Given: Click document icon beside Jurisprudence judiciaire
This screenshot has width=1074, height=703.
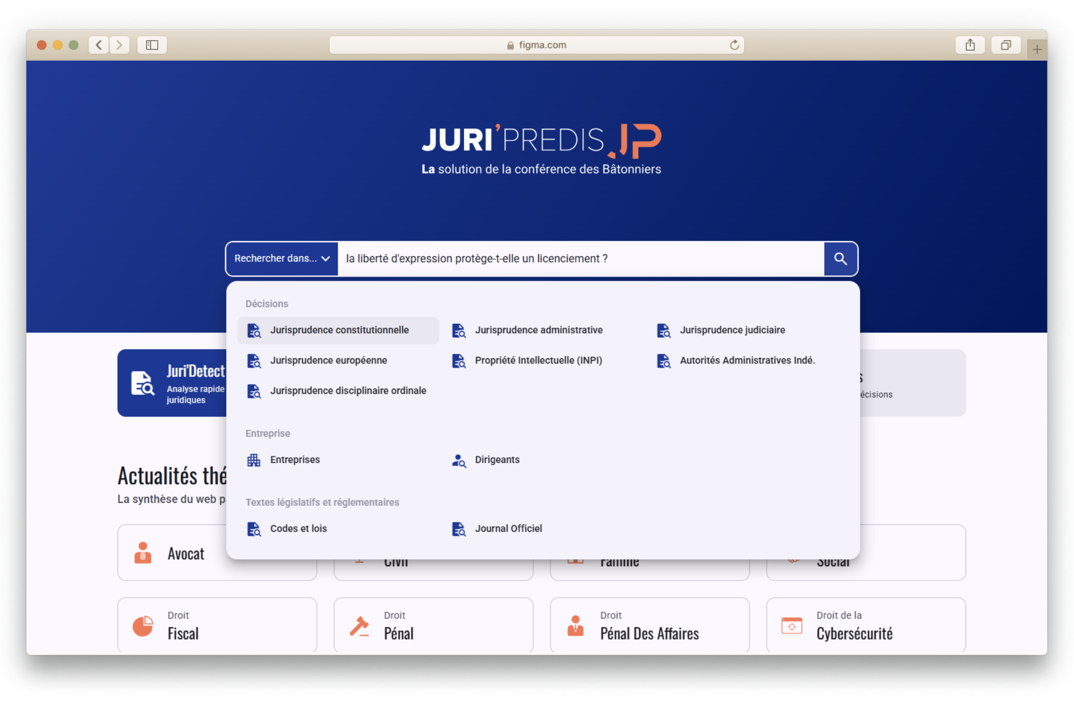Looking at the screenshot, I should 663,331.
